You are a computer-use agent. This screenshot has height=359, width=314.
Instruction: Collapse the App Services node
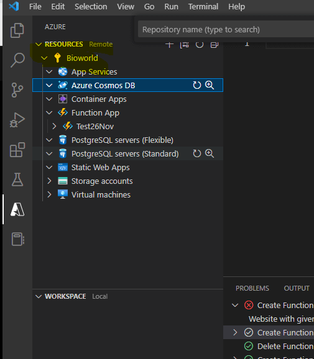click(x=49, y=72)
